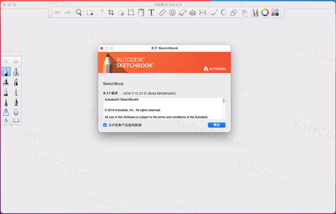Select the Blur water drop brush

pos(16,112)
